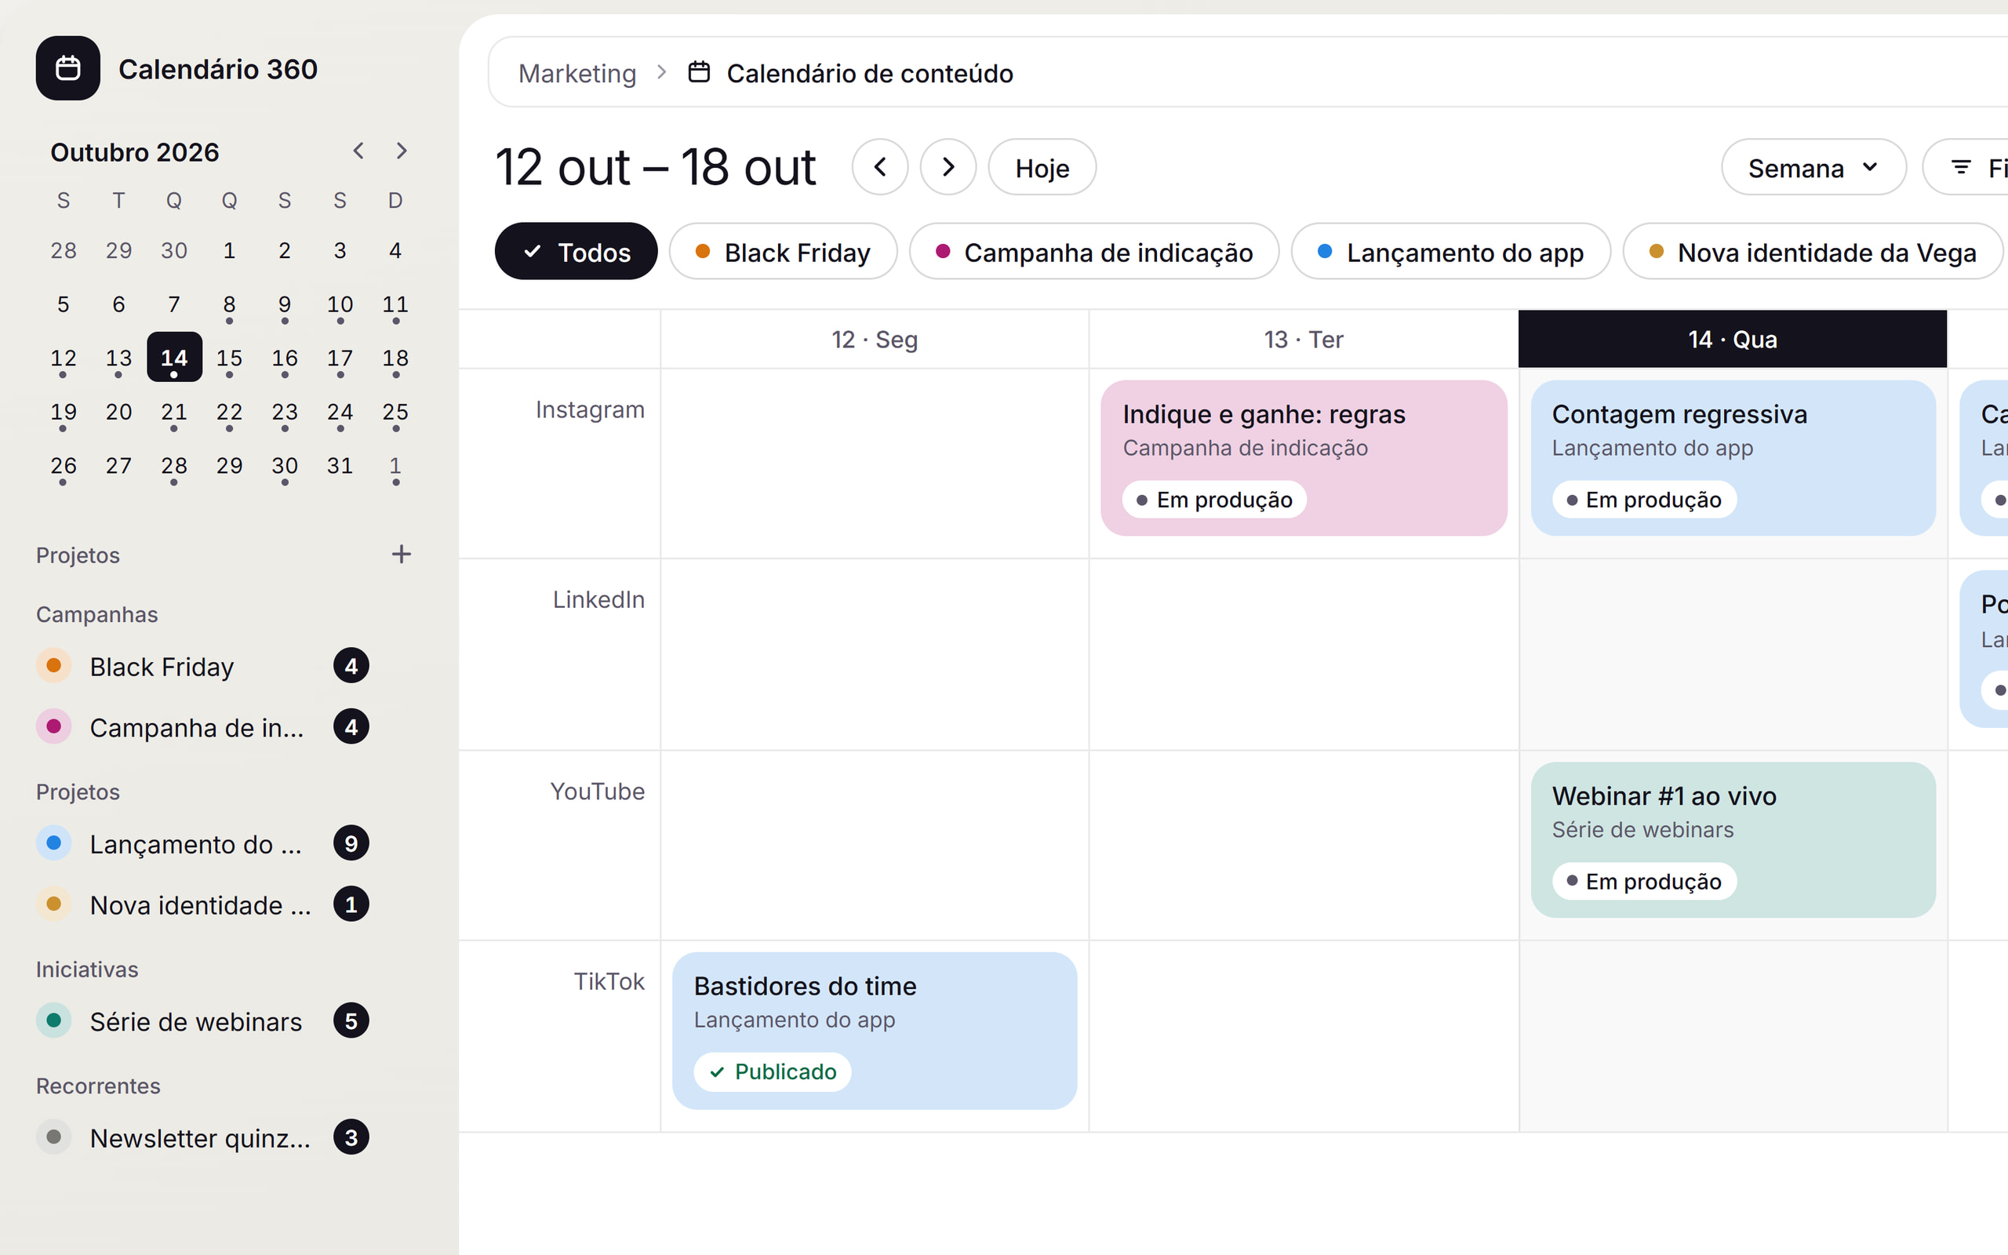Select day 14 in the mini calendar
Screen dimensions: 2008x1255
(174, 358)
